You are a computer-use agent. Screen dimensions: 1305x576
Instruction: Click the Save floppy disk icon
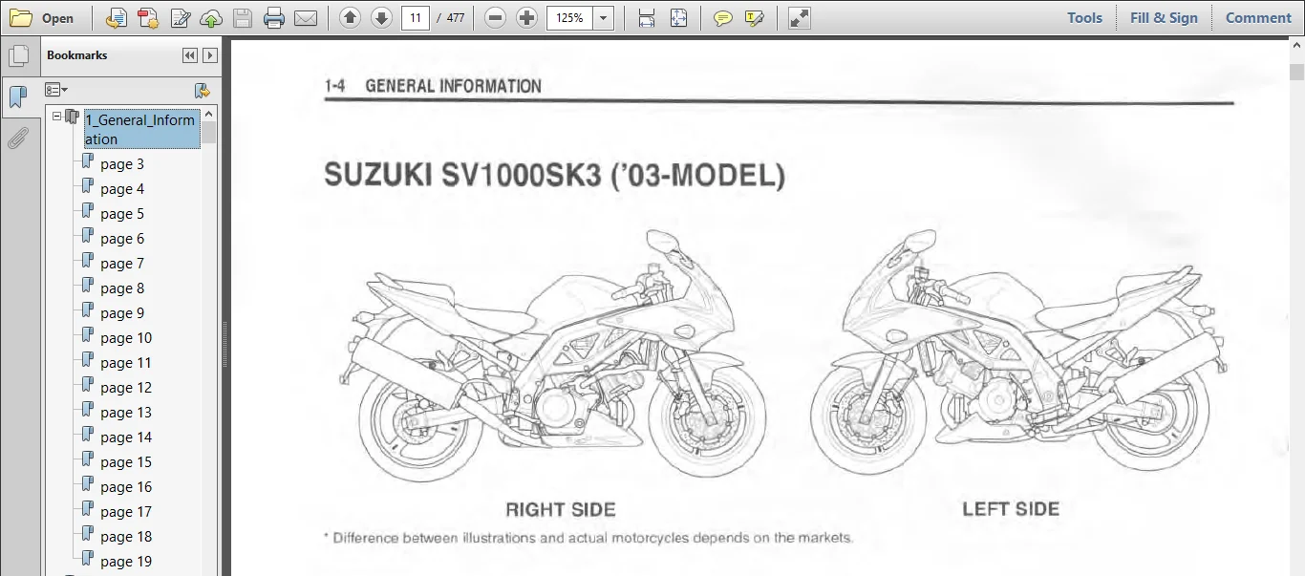point(243,18)
